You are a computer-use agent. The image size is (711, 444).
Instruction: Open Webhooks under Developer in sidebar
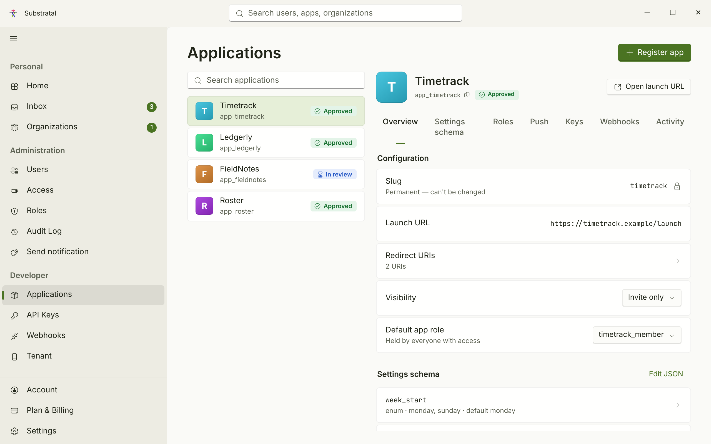83,336
